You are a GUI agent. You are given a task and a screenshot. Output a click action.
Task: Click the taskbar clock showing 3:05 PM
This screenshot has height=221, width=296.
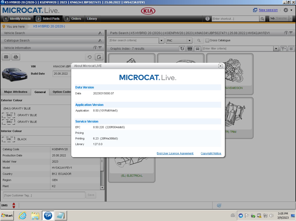283,216
